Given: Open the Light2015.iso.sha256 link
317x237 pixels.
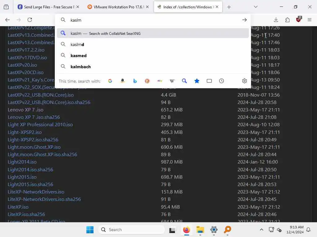Looking at the screenshot, I should tap(30, 185).
